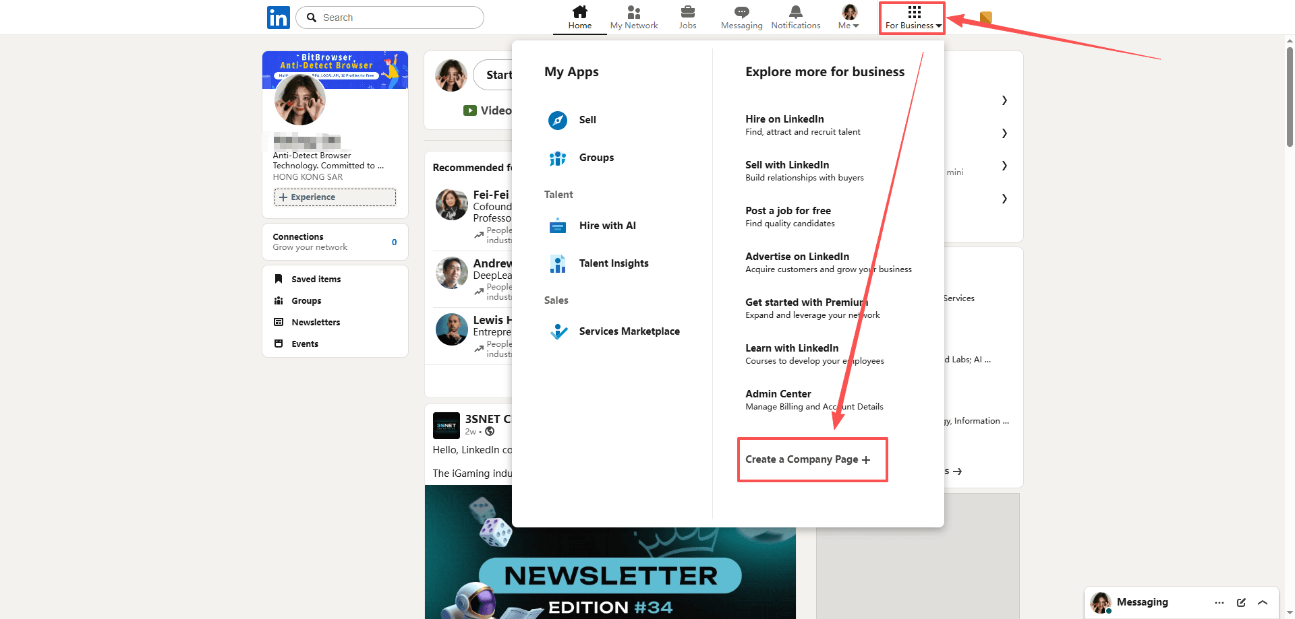The width and height of the screenshot is (1295, 619).
Task: Click the post author avatar beside Start
Action: pos(451,75)
